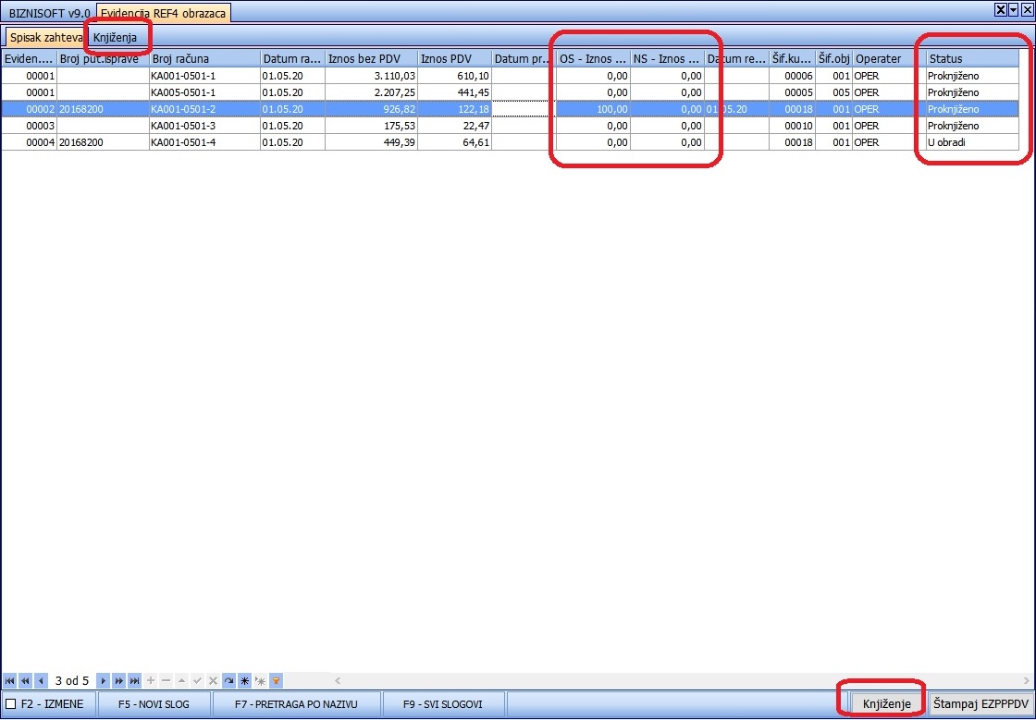Go to last record in navigator
This screenshot has height=720, width=1036.
135,680
